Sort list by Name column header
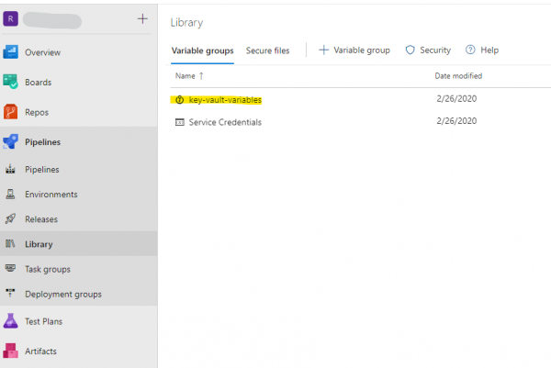Screen dimensions: 551x368 (x=189, y=76)
